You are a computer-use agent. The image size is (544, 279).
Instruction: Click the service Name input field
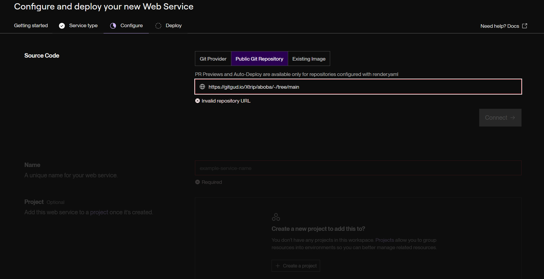click(358, 168)
